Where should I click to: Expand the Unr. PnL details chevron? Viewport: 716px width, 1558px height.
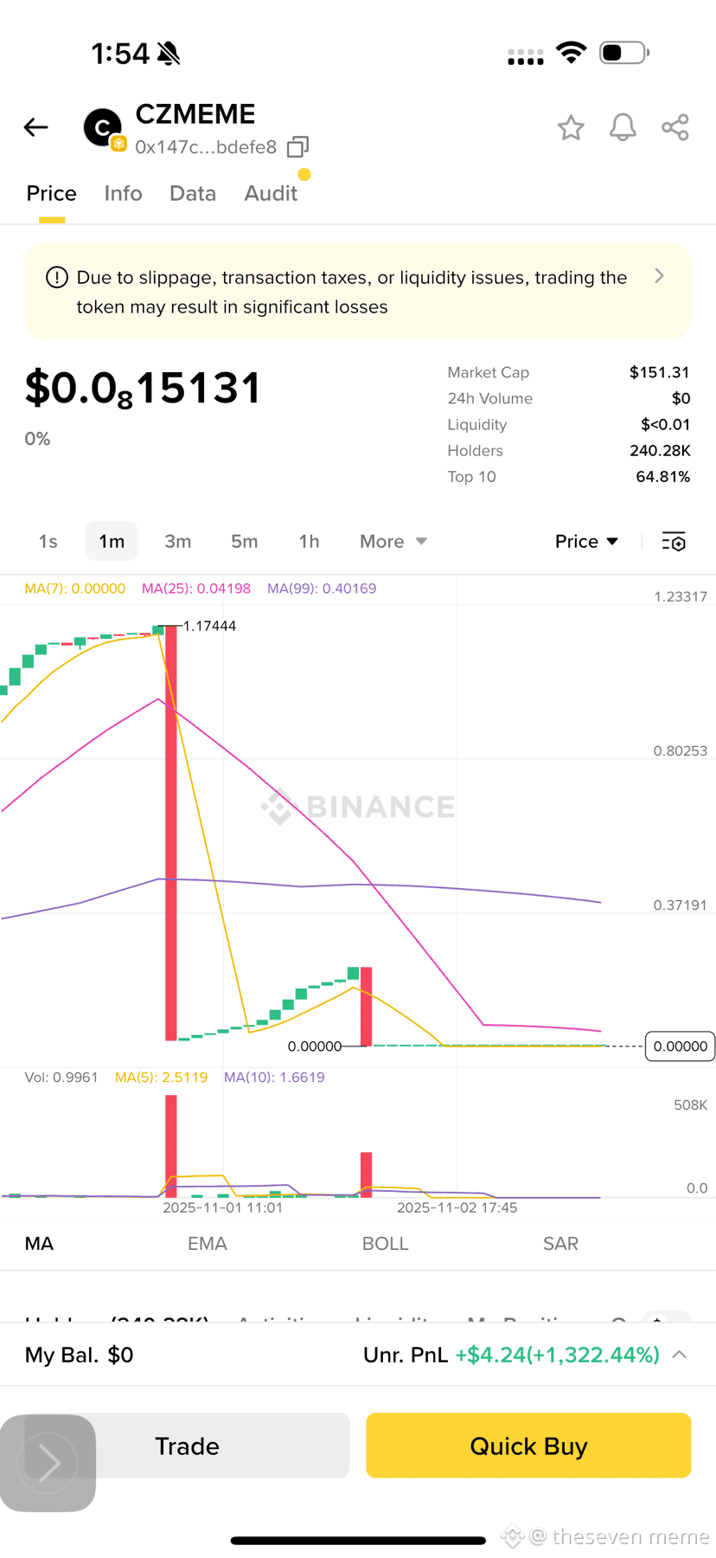pyautogui.click(x=680, y=1355)
